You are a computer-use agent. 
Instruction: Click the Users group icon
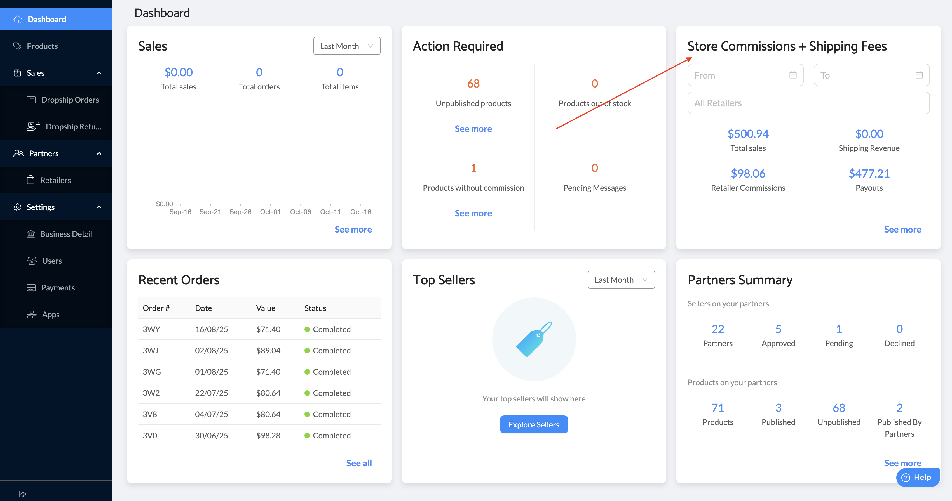pos(32,261)
